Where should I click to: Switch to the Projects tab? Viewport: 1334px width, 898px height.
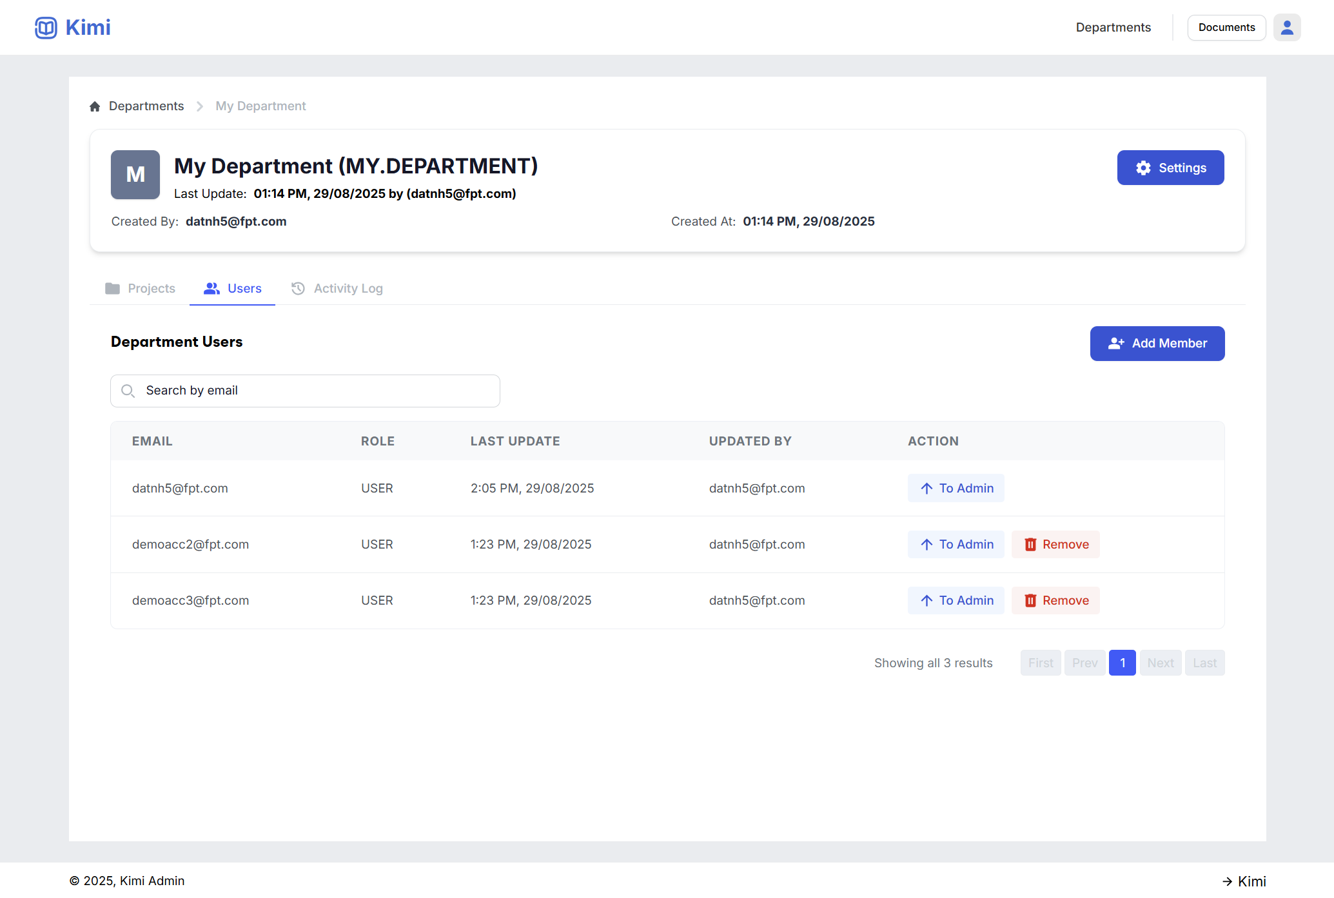(x=140, y=288)
